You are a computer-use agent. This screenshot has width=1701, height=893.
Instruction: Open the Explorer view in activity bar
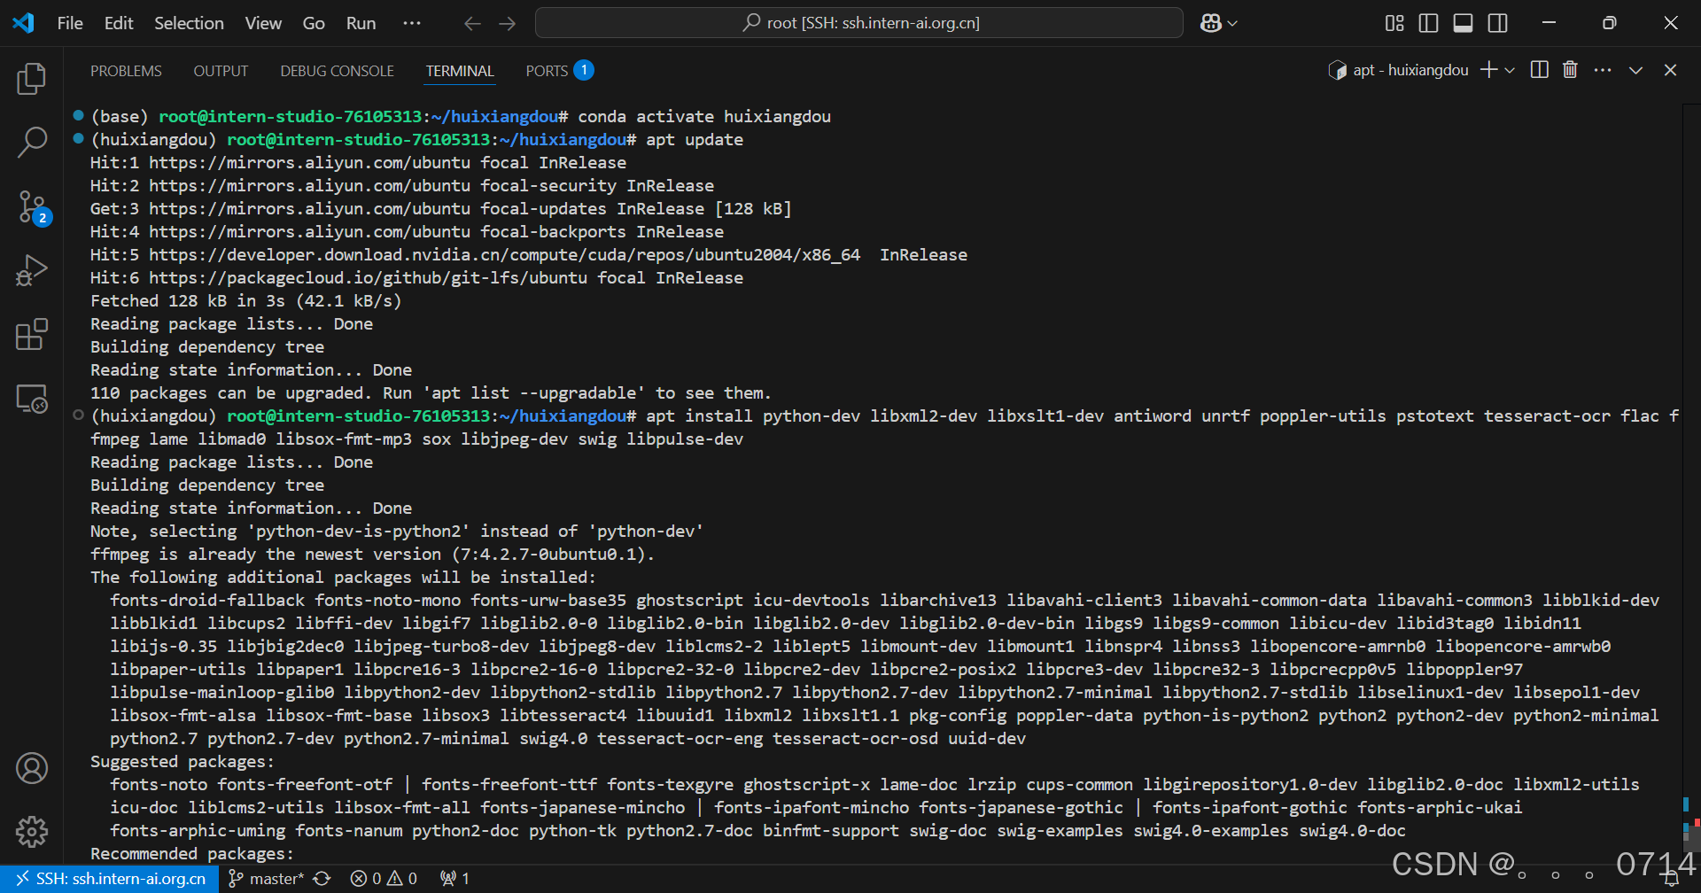click(x=32, y=79)
